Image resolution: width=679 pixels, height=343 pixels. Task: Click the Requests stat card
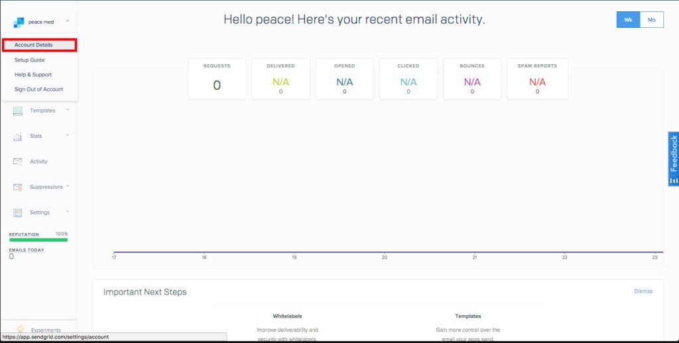point(217,79)
